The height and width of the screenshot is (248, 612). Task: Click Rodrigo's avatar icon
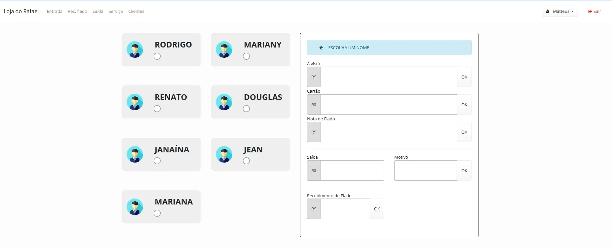pyautogui.click(x=135, y=49)
